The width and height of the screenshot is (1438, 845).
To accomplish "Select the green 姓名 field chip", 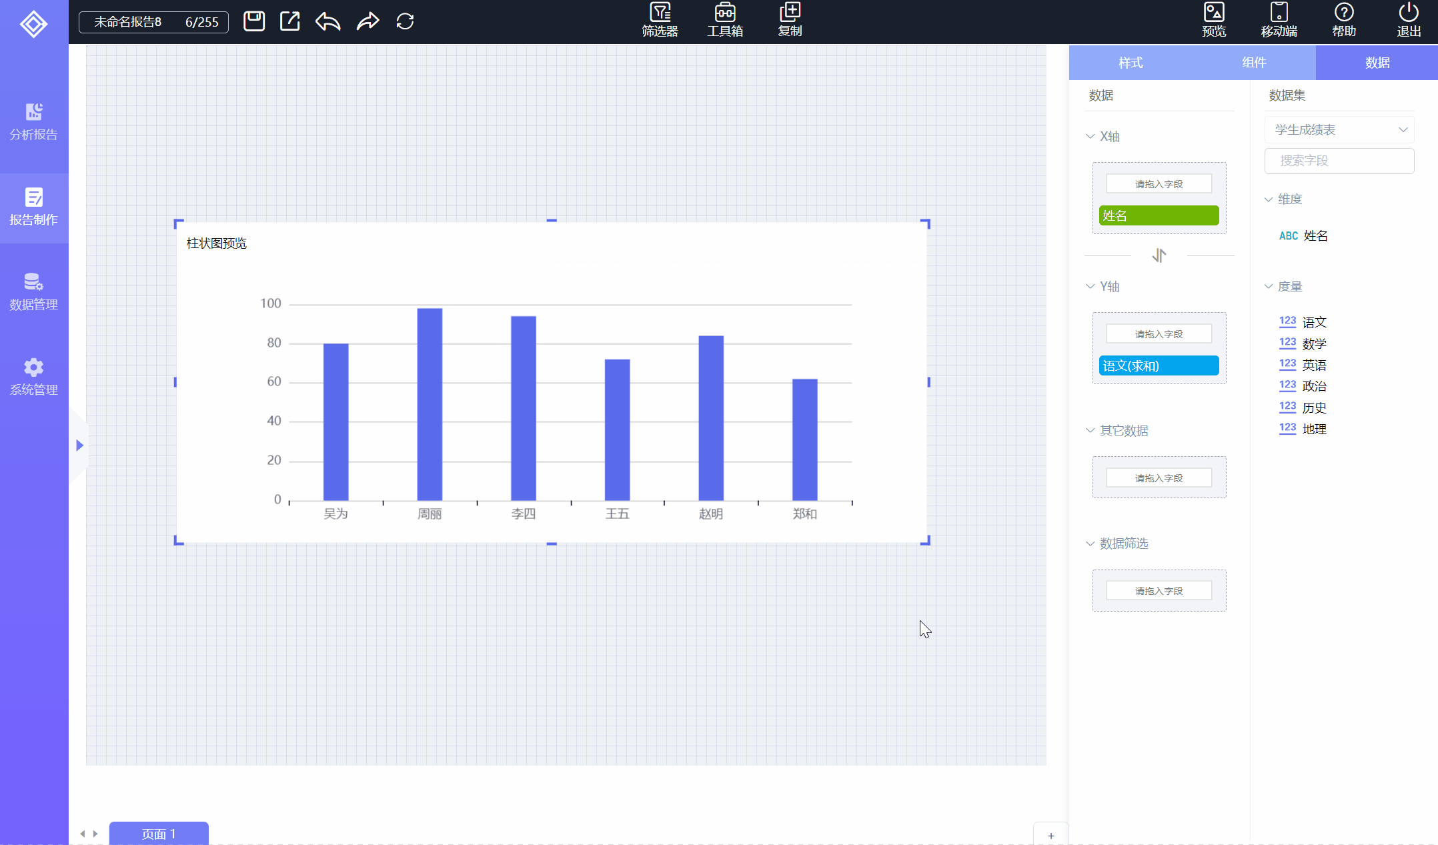I will pos(1159,215).
